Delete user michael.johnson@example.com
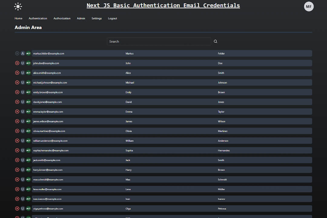Image resolution: width=327 pixels, height=218 pixels. 17,82
